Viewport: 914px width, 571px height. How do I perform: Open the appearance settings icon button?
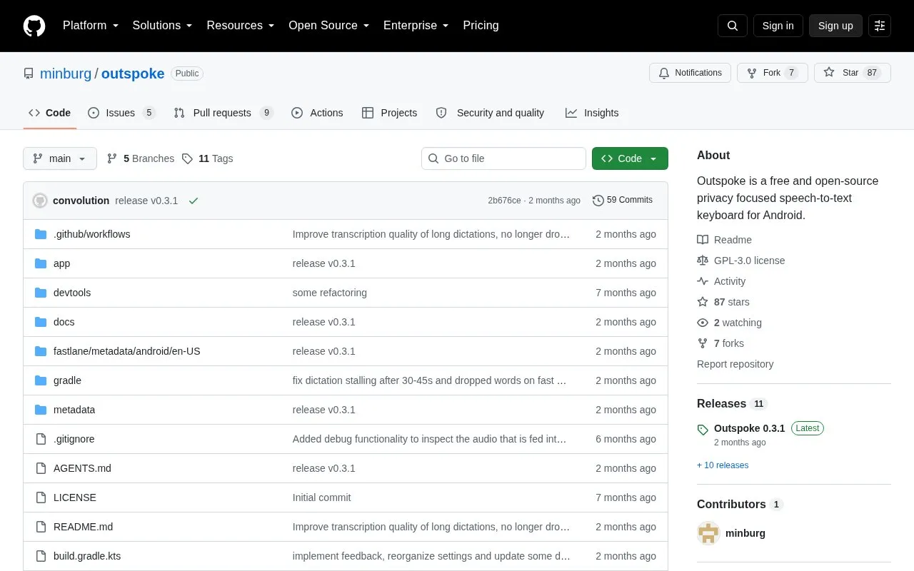tap(880, 26)
